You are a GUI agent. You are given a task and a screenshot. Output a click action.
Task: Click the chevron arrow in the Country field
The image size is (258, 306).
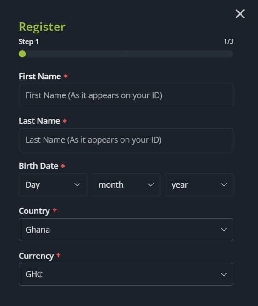224,230
